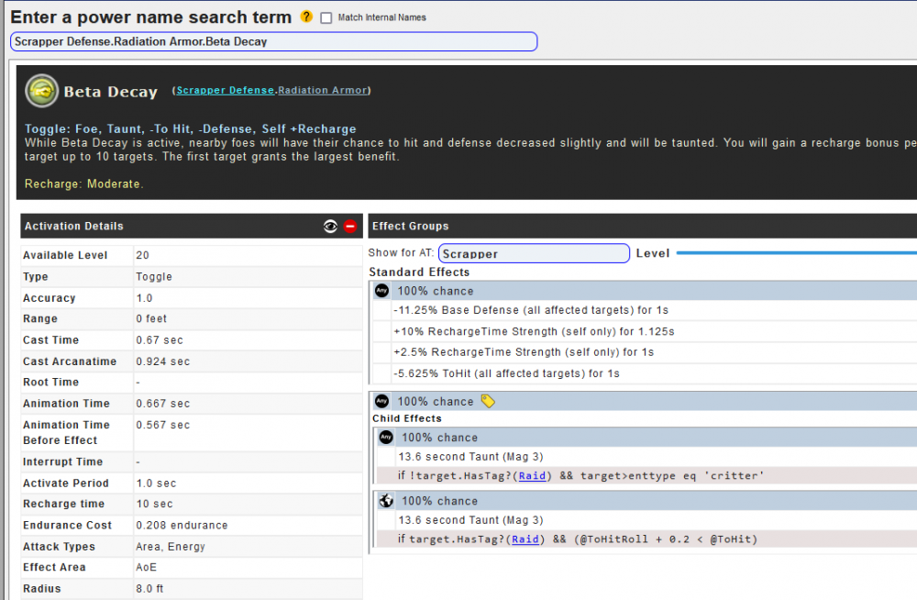917x600 pixels.
Task: Click the 'Any' icon beside the yellow tag
Action: click(x=382, y=401)
